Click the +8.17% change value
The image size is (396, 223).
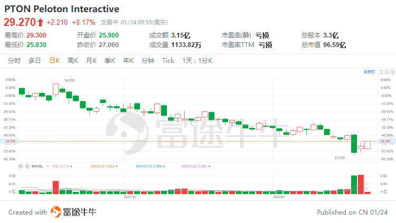tap(83, 23)
